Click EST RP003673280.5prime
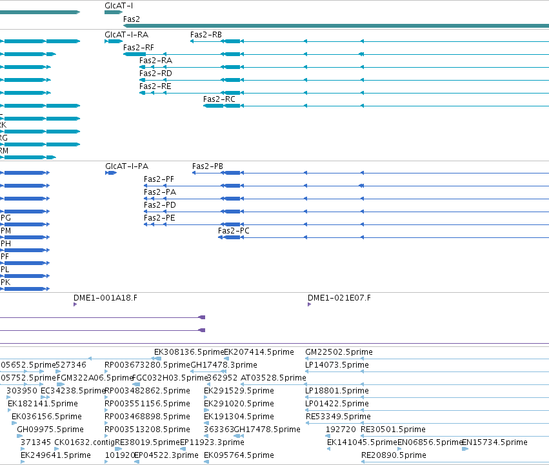The height and width of the screenshot is (465, 549). click(x=147, y=365)
